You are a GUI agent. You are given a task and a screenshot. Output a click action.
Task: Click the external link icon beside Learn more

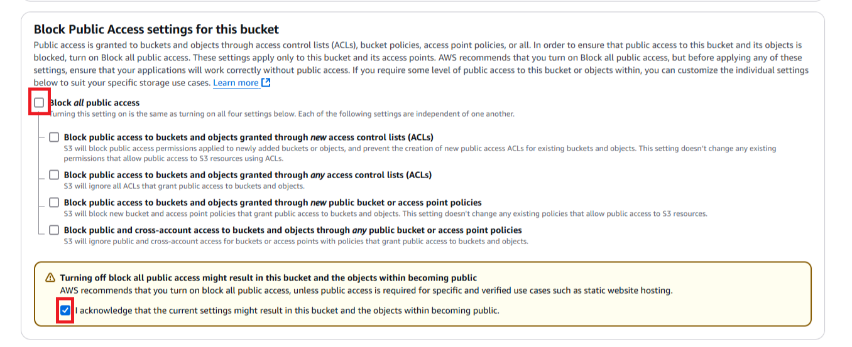pos(266,83)
